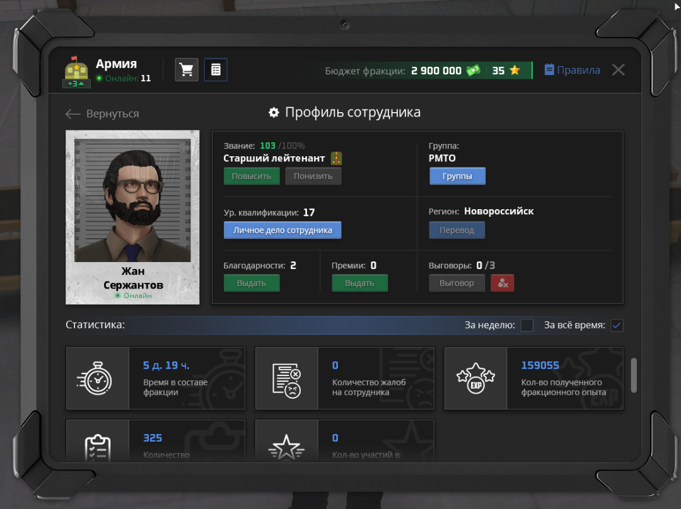The image size is (681, 509).
Task: Click the star participation icon
Action: (x=286, y=447)
